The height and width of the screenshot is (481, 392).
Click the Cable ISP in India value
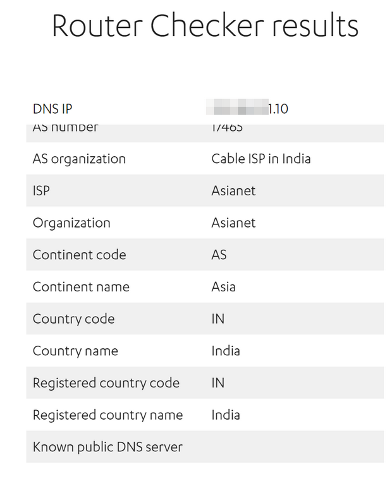261,159
